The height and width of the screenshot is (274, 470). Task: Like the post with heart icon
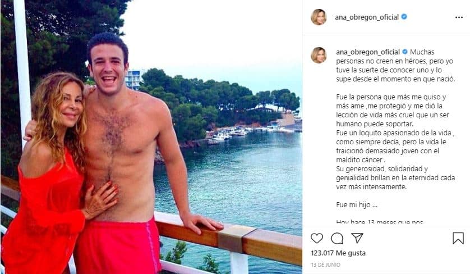(316, 238)
